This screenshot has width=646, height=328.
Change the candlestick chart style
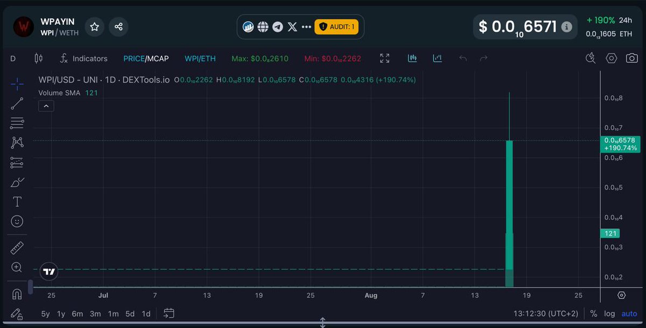[x=38, y=58]
